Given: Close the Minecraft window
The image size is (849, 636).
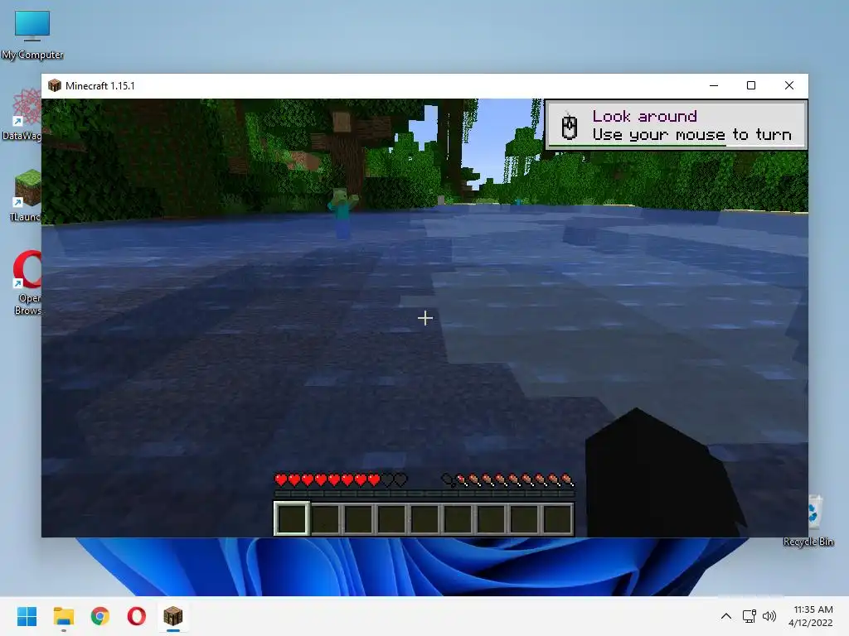Looking at the screenshot, I should (789, 85).
